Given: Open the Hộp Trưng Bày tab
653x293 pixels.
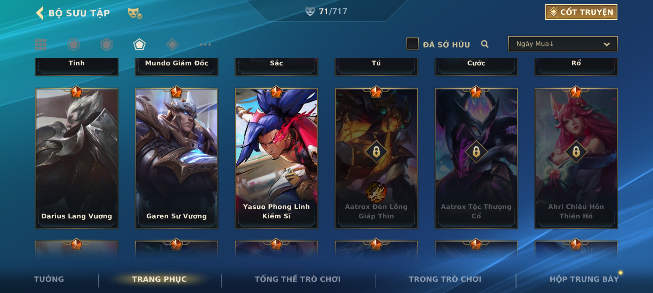Looking at the screenshot, I should click(584, 279).
